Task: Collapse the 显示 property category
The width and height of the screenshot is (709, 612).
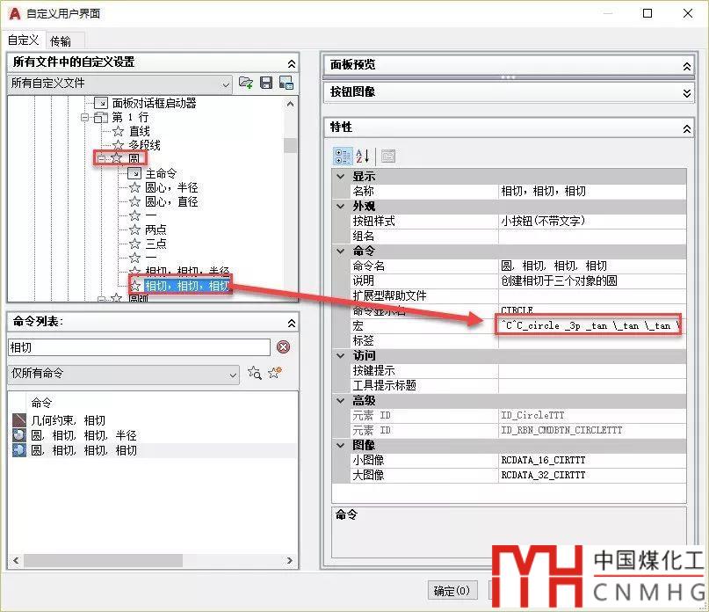Action: click(x=341, y=177)
